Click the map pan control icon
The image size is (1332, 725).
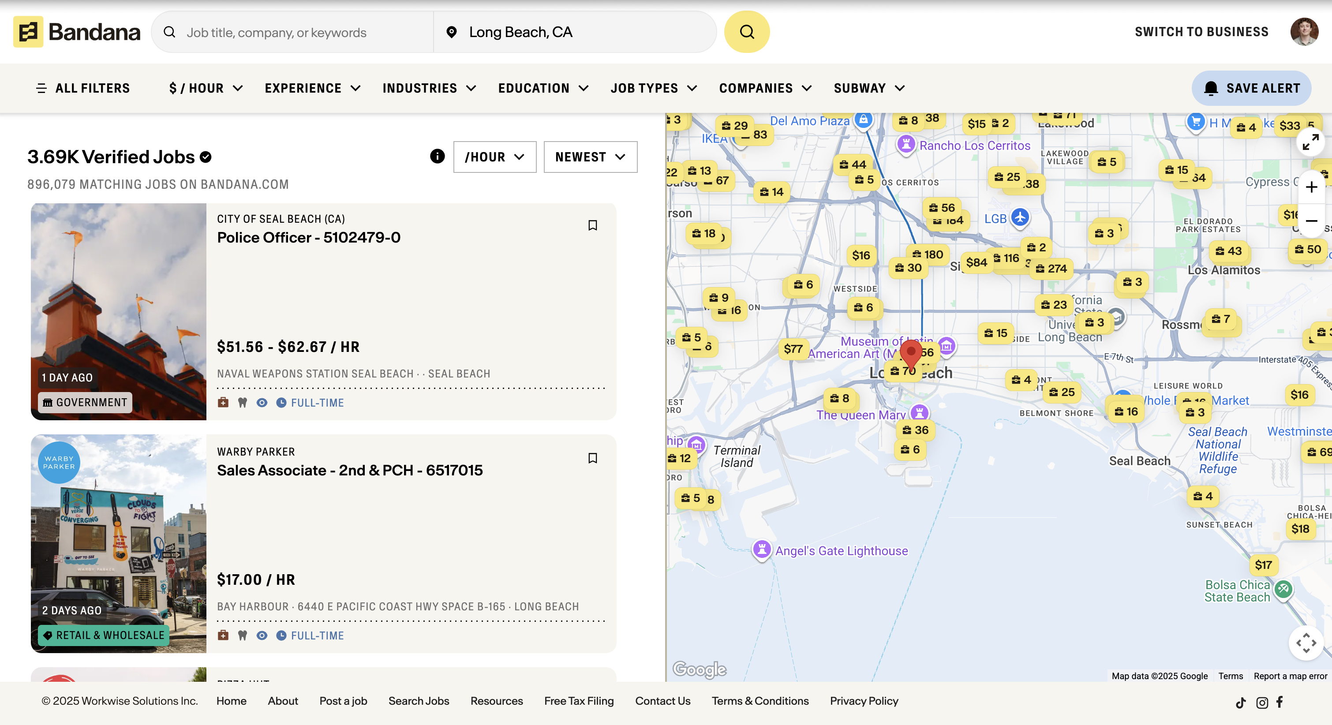[1306, 643]
